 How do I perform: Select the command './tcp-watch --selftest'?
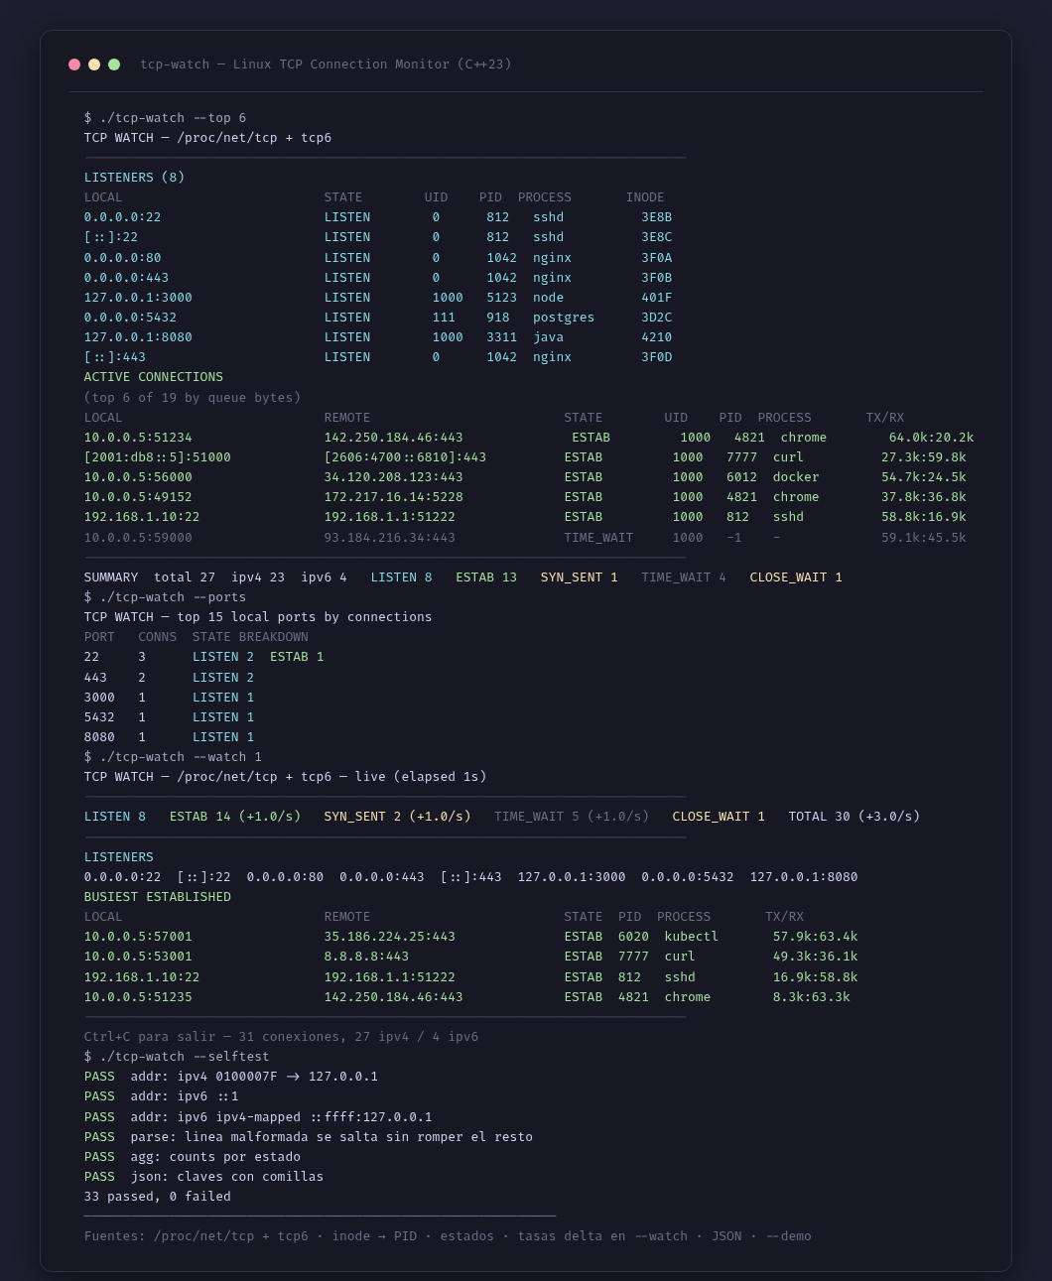pos(185,1057)
